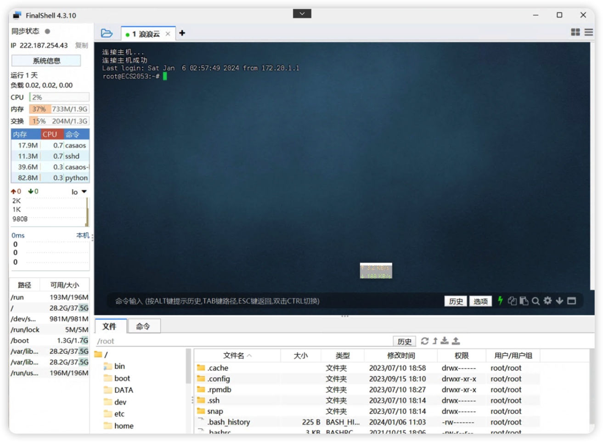Open the hamburger main menu
Screen dimensions: 603x442
tap(588, 32)
